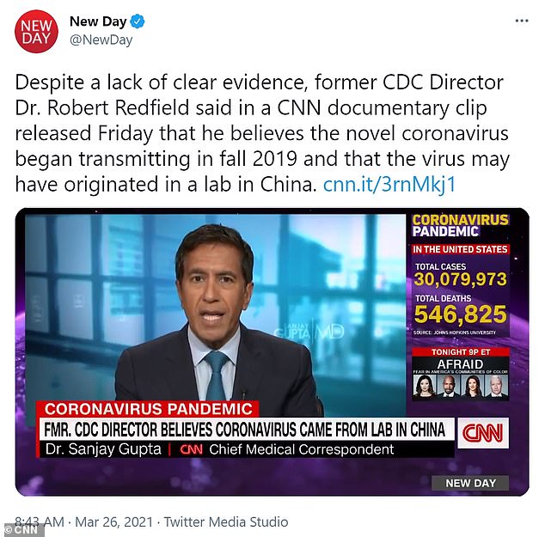The width and height of the screenshot is (545, 537).
Task: Click the @NewDay handle
Action: (x=101, y=40)
